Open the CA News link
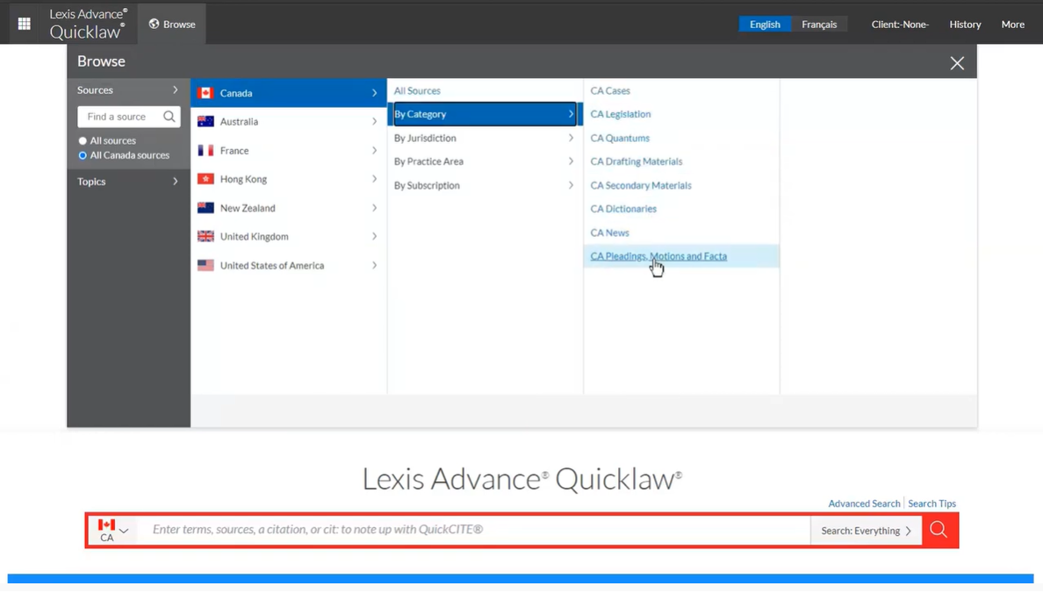1043x593 pixels. click(x=609, y=232)
